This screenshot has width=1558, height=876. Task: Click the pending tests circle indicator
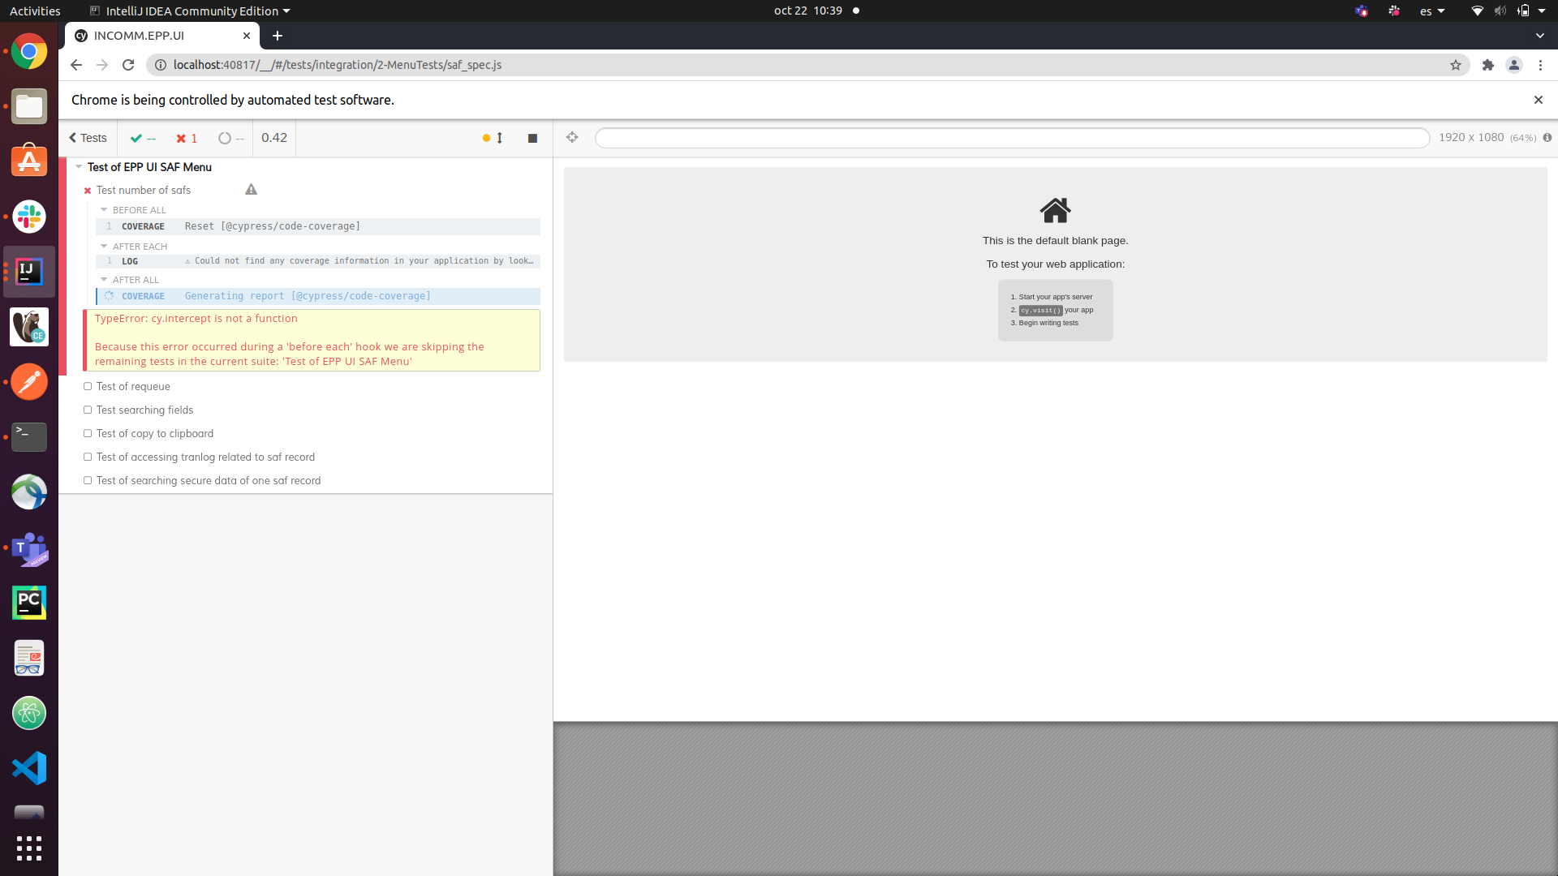[x=226, y=138]
